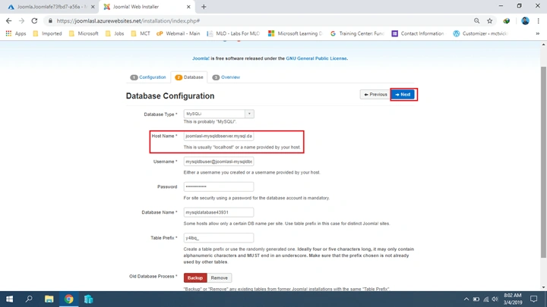This screenshot has width=547, height=307.
Task: Open the Chrome profile avatar
Action: 525,21
